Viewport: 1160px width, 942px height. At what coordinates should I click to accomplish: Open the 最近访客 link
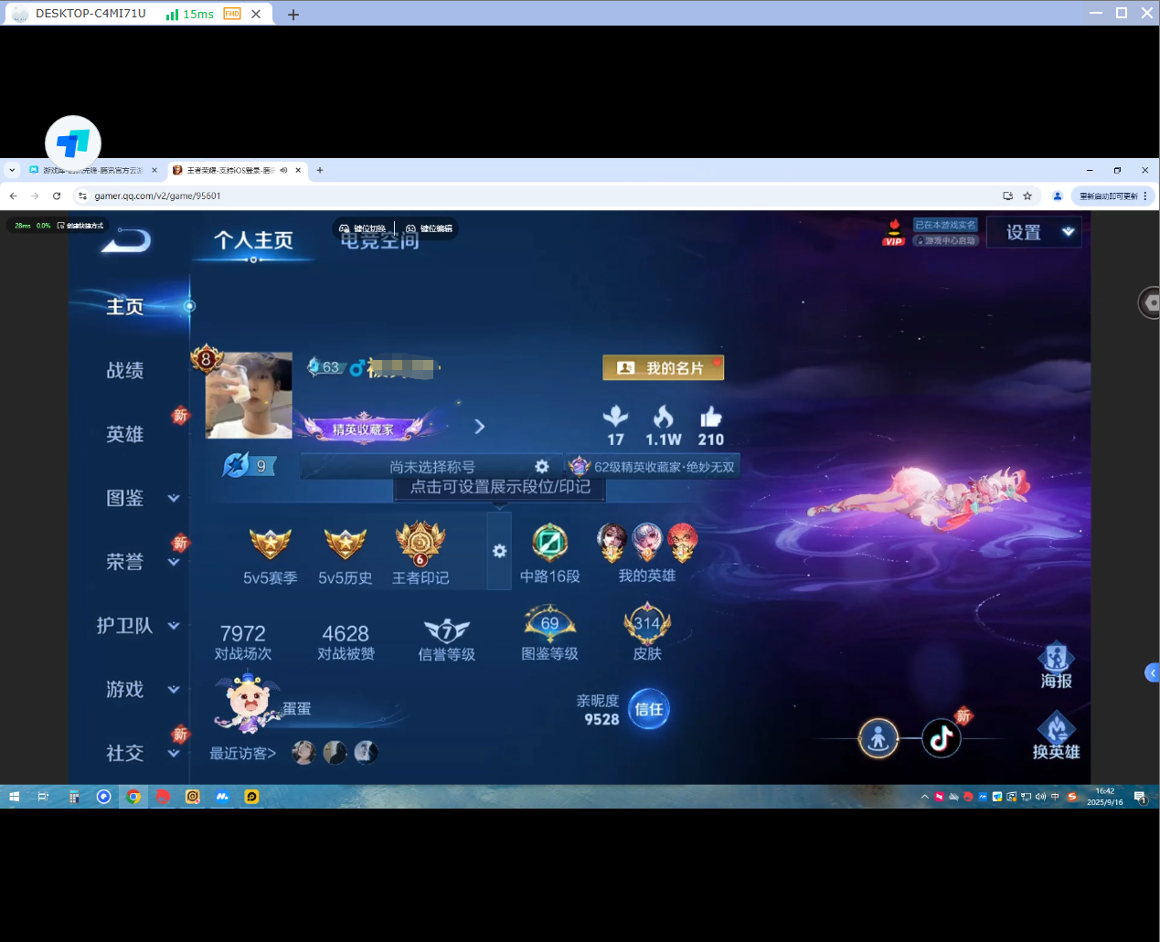(x=243, y=754)
